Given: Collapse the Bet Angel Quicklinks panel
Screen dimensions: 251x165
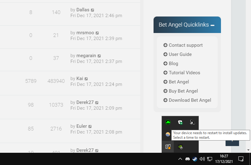Looking at the screenshot, I should click(x=212, y=25).
